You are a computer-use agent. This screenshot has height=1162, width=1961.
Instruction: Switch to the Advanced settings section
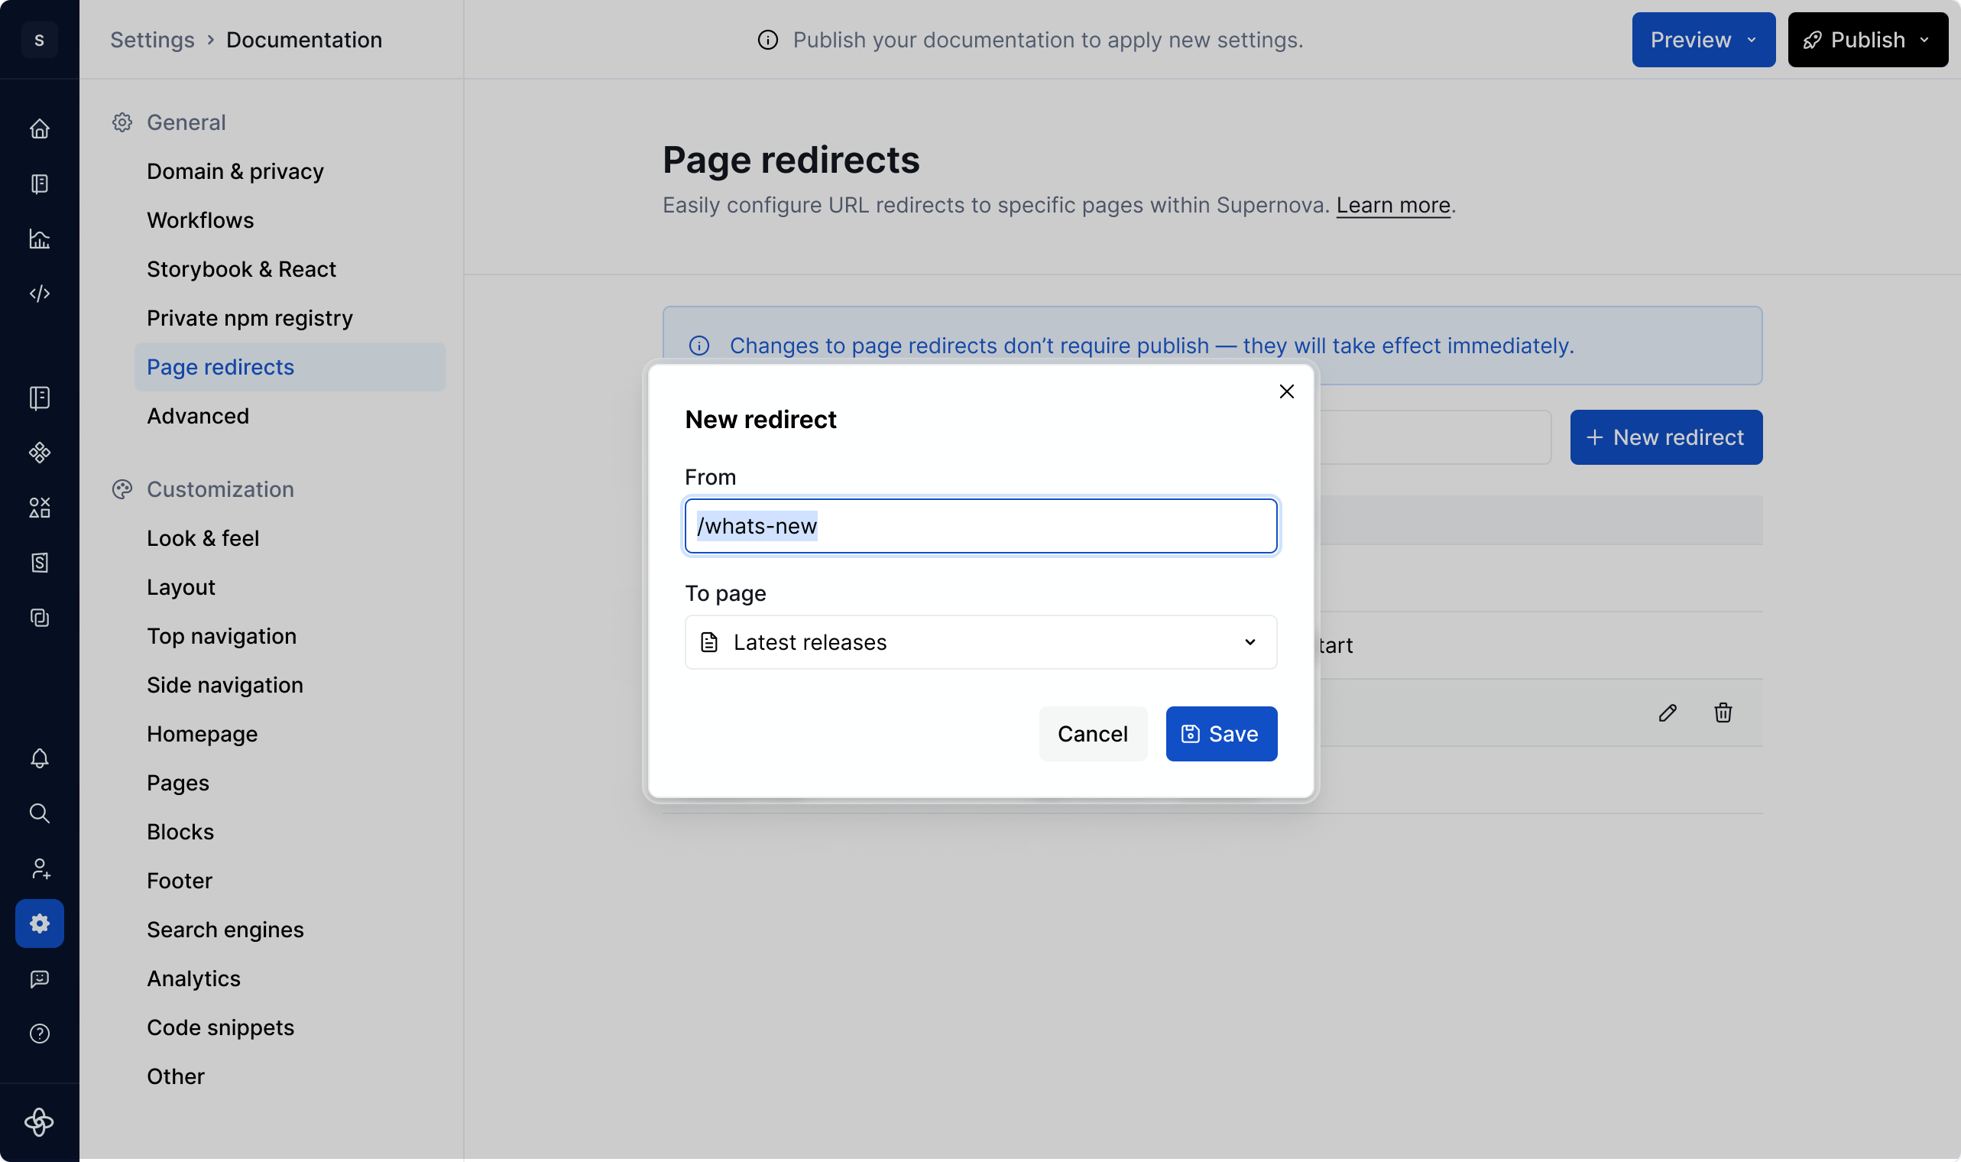click(198, 416)
